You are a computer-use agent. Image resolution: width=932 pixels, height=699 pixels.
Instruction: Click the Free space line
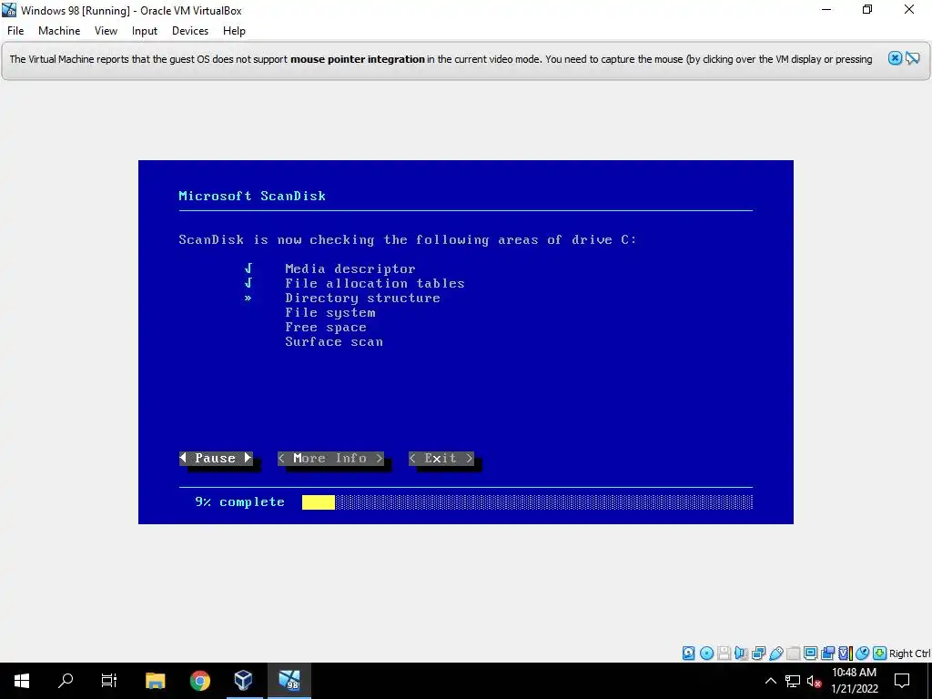click(x=326, y=327)
